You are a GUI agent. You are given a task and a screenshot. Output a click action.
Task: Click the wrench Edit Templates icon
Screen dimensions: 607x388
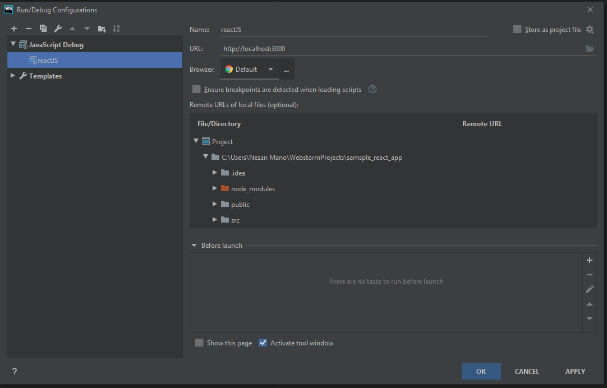58,29
